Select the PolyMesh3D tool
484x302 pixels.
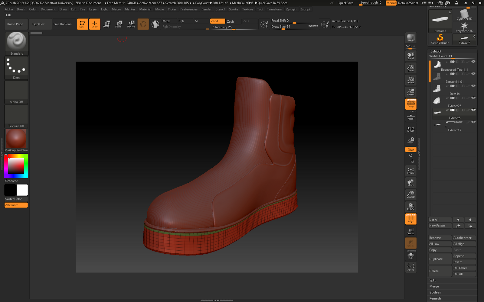coord(464,27)
